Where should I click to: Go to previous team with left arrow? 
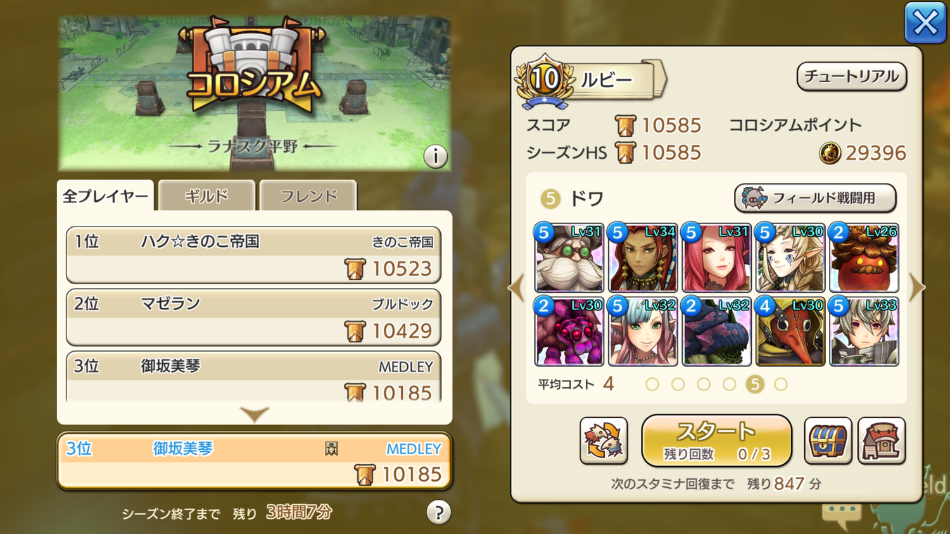(517, 288)
